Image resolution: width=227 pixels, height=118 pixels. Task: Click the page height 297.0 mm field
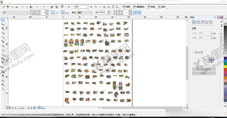pos(39,14)
